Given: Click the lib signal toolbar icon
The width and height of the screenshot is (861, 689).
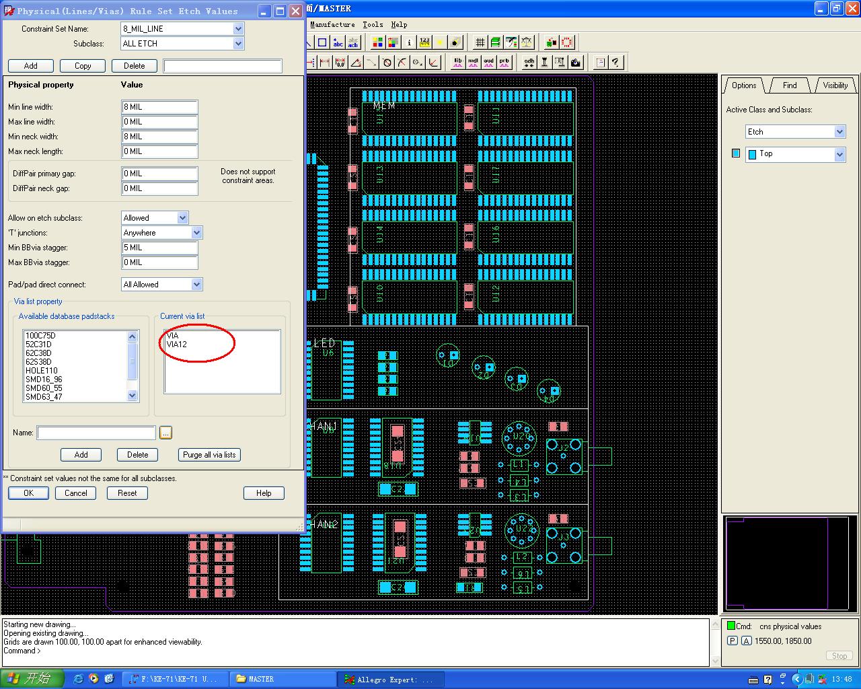Looking at the screenshot, I should pos(457,63).
